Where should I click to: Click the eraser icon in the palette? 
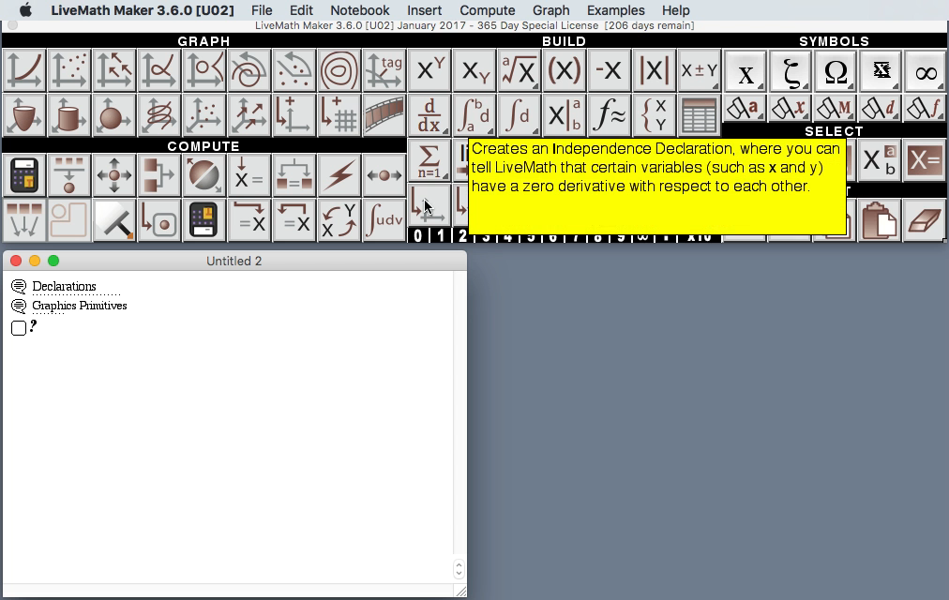924,221
